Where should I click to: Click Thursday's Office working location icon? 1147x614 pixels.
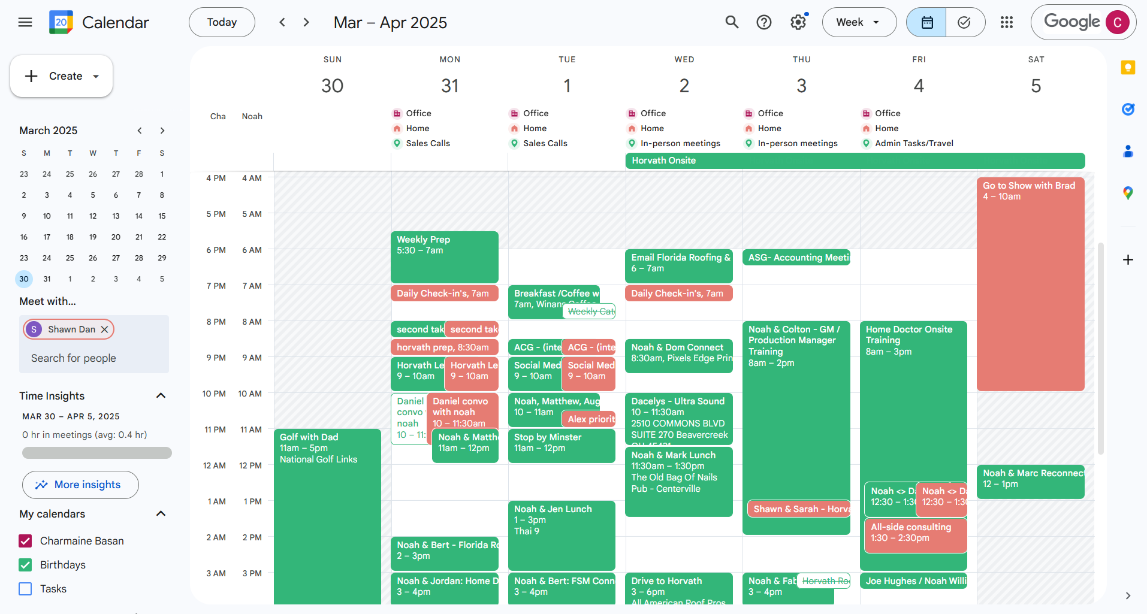click(x=748, y=113)
